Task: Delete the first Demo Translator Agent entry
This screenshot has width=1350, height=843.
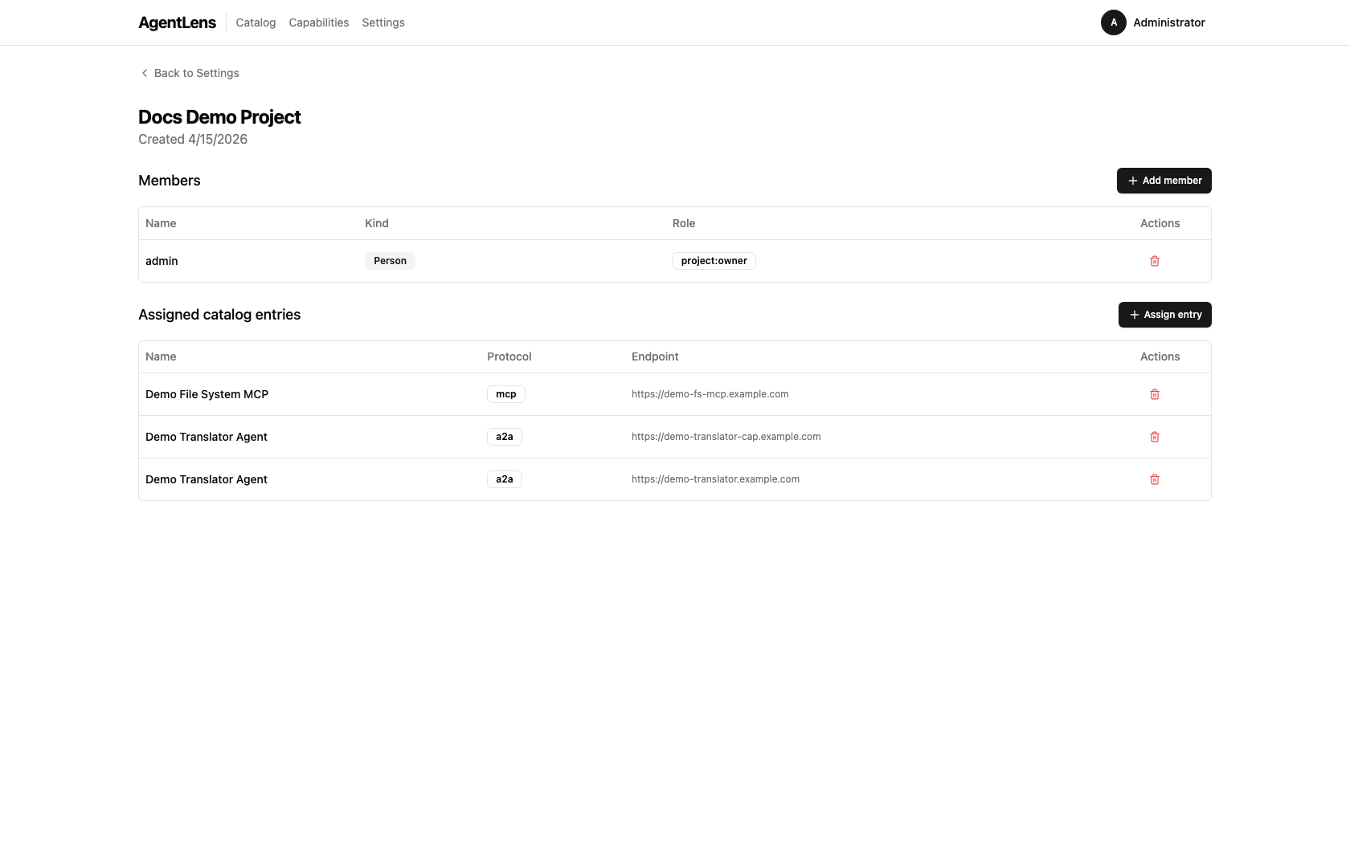Action: point(1155,437)
